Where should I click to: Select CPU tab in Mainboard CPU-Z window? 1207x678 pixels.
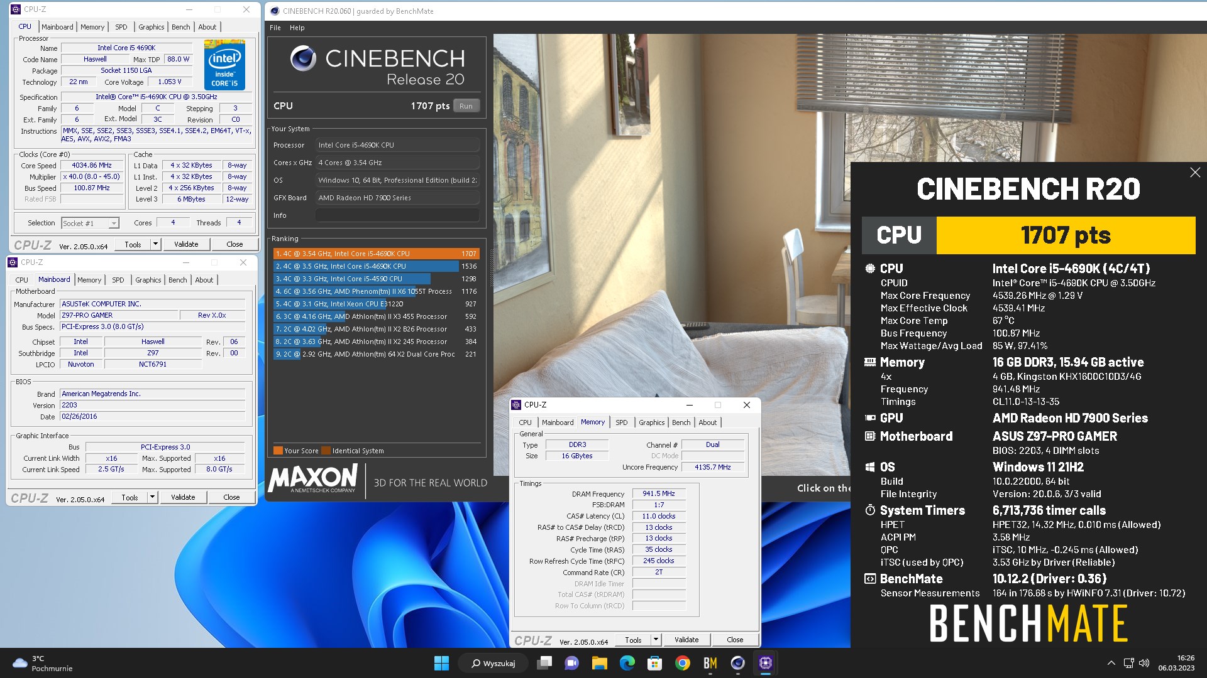(21, 280)
